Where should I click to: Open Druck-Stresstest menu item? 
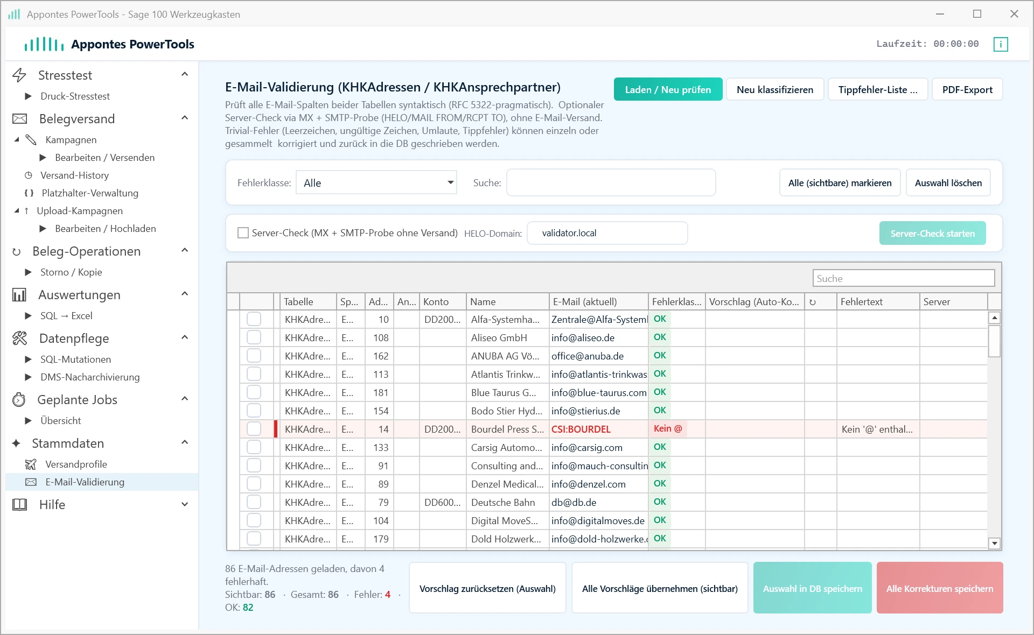pos(75,96)
